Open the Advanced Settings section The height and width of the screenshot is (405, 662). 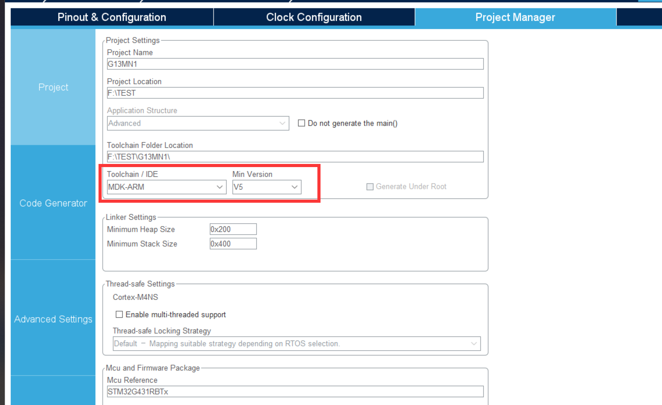click(x=53, y=319)
